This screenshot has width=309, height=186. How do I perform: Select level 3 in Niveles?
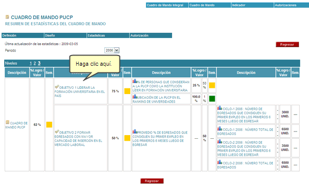click(x=39, y=63)
